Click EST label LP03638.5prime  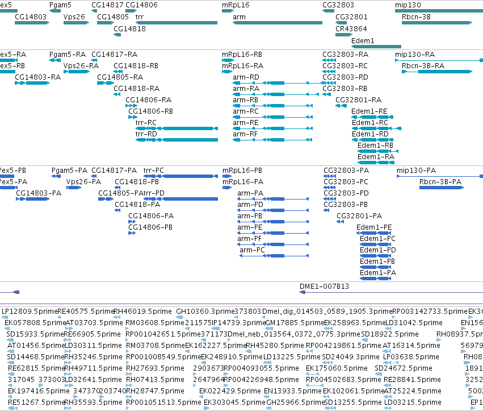click(411, 356)
